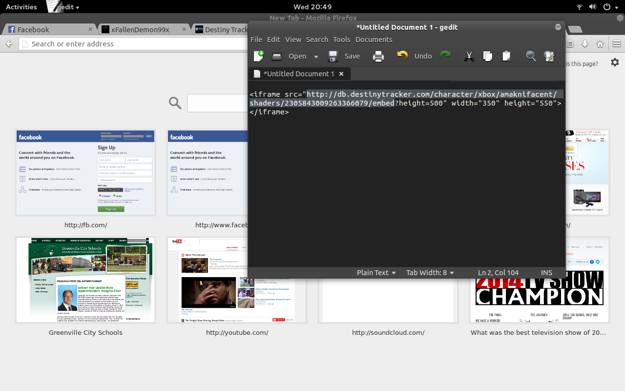Click the http://fb.com/ label

85,225
